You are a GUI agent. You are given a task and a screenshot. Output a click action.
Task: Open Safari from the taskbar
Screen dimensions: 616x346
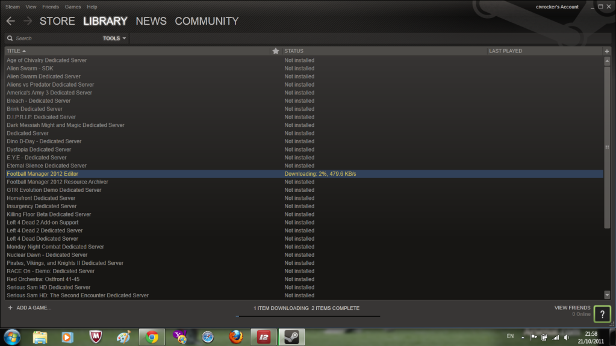208,338
